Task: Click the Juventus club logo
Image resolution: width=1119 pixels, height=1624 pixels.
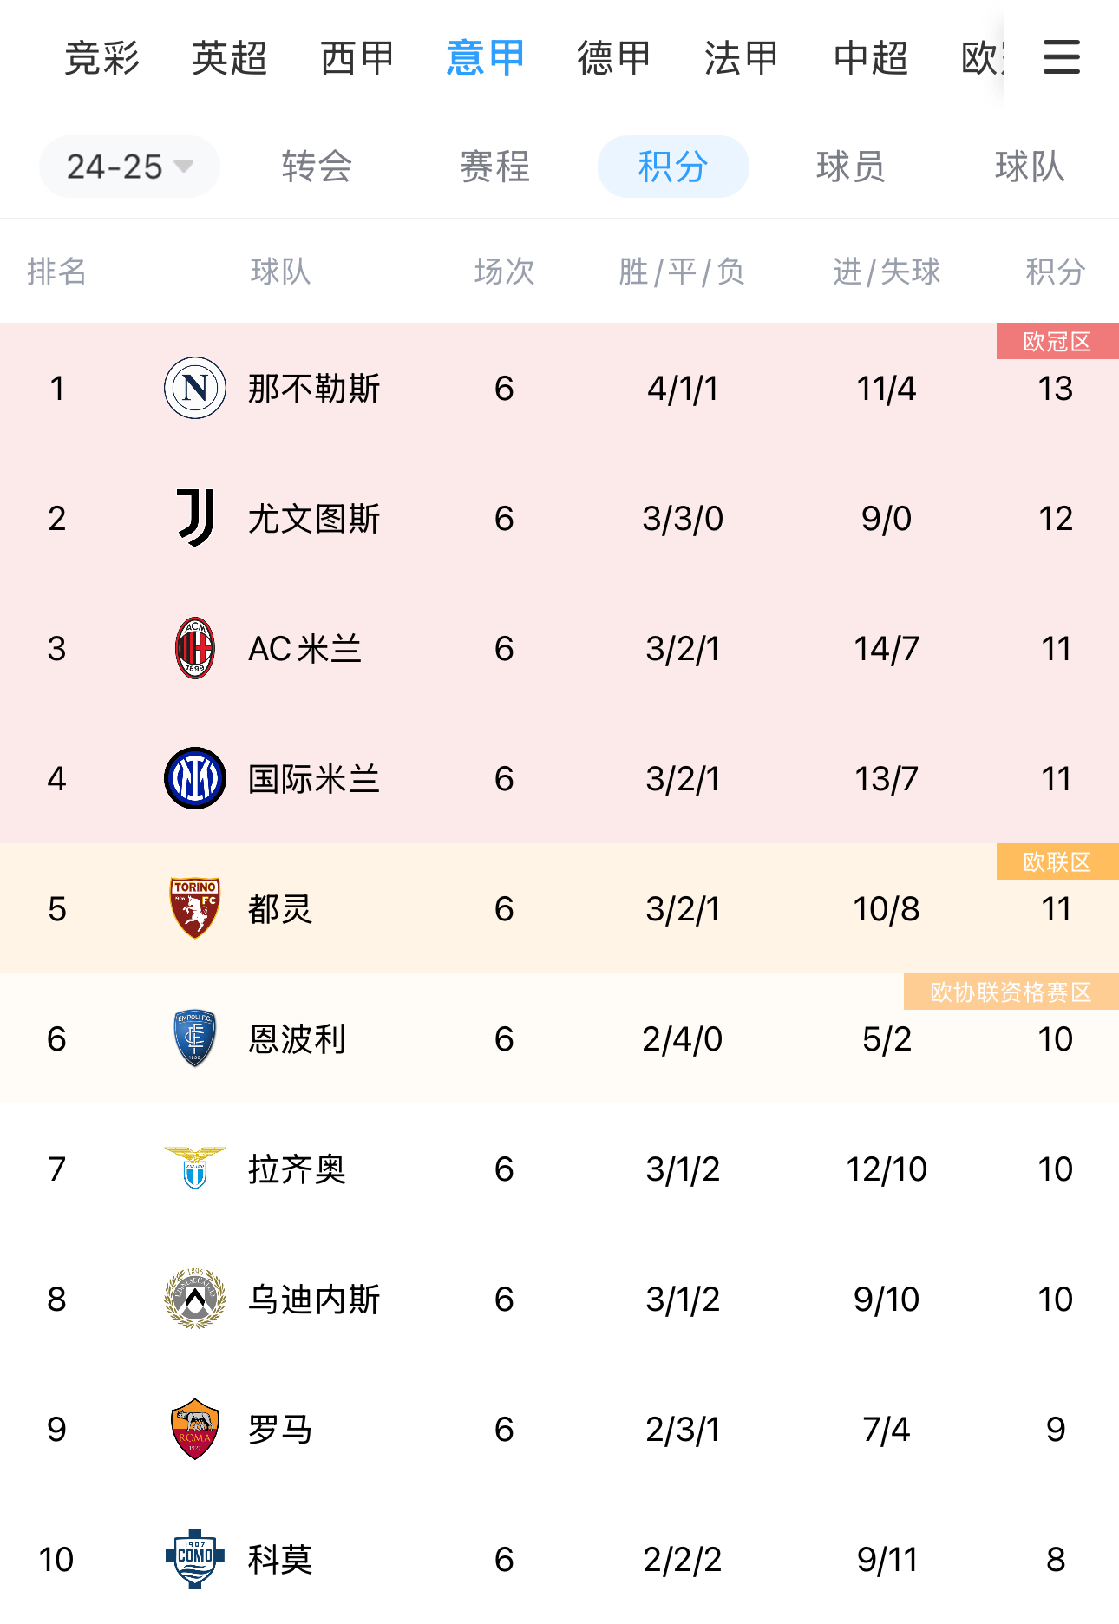Action: click(x=195, y=518)
